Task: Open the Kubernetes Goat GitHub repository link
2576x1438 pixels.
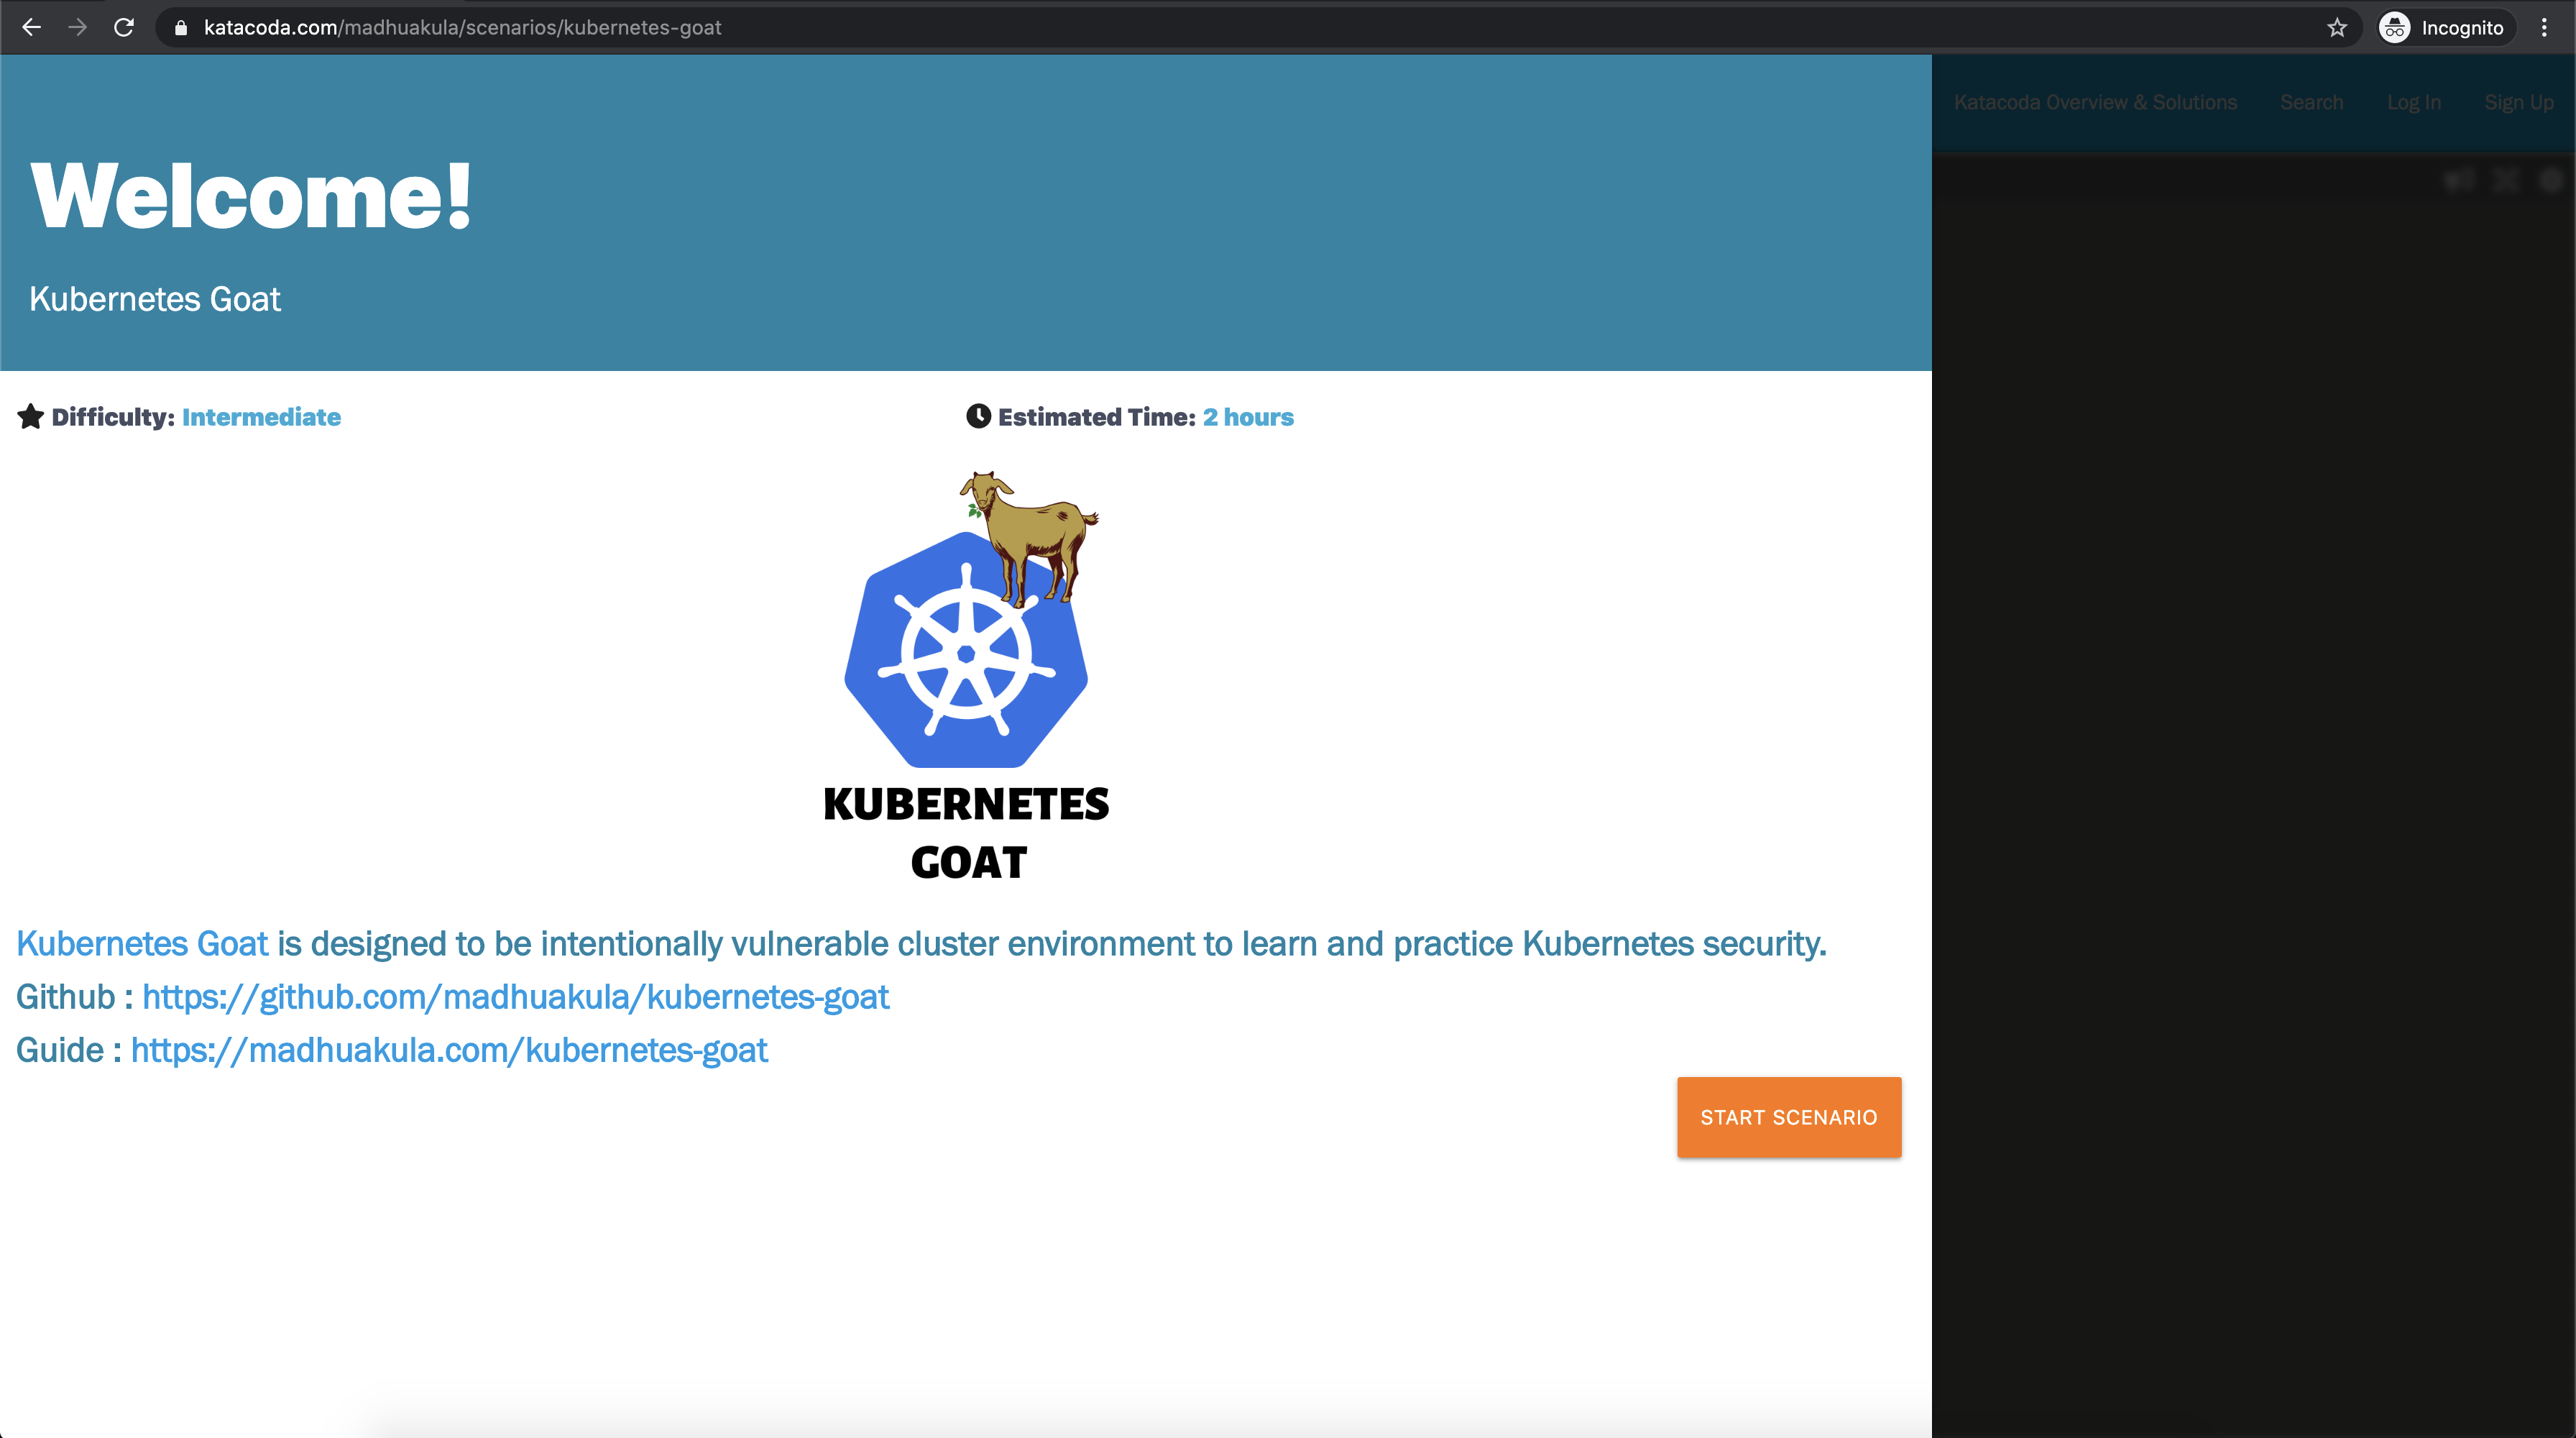Action: [x=515, y=997]
